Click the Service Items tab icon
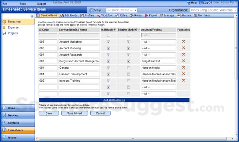 point(38,15)
